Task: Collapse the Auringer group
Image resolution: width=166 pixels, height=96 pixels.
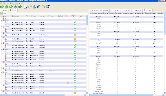Action: point(1,26)
